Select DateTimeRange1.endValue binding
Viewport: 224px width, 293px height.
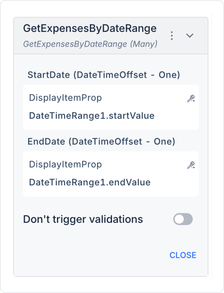tap(90, 182)
